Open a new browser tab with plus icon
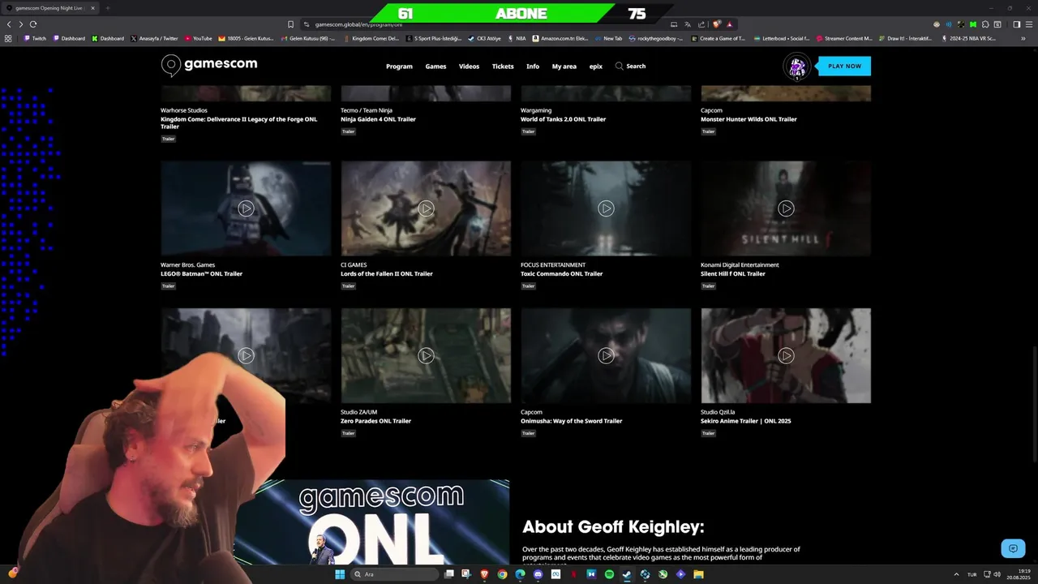 [107, 8]
